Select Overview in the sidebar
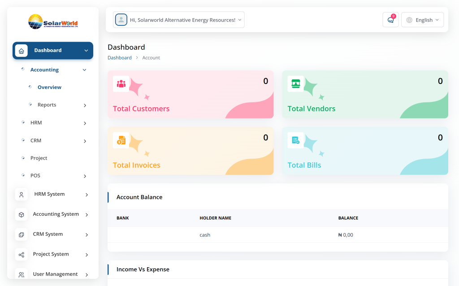Image resolution: width=459 pixels, height=286 pixels. tap(49, 88)
